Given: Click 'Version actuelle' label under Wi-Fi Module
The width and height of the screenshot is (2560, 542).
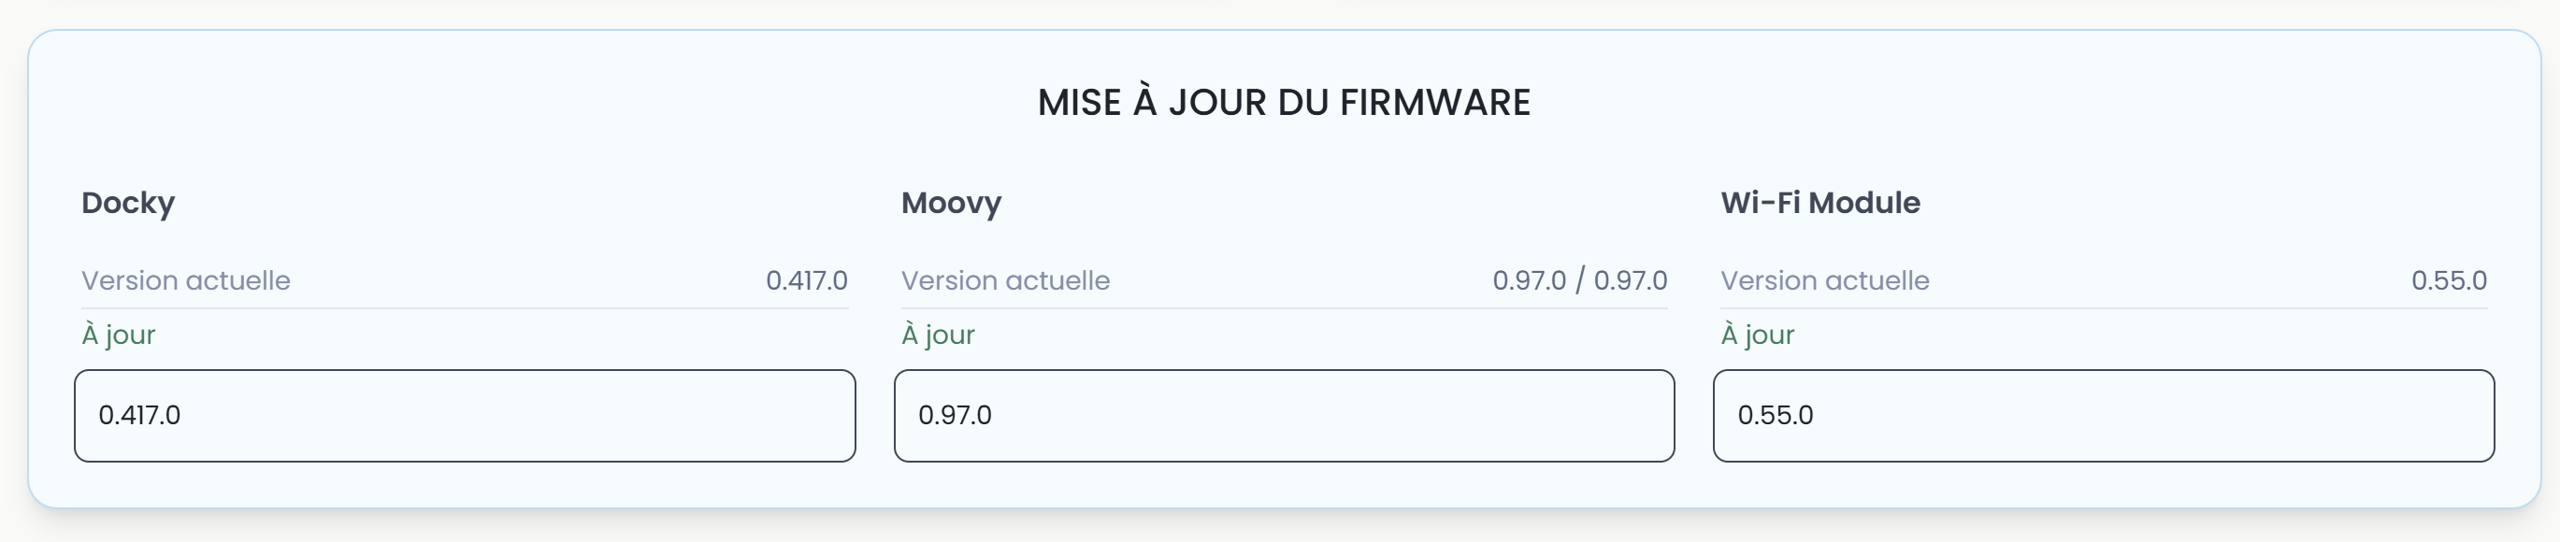Looking at the screenshot, I should coord(1824,280).
